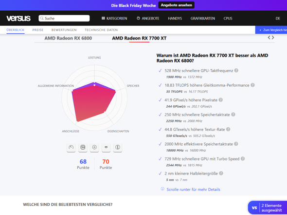The height and width of the screenshot is (215, 287).
Task: Open the vs 2 Elemente ausgewählt button
Action: [268, 208]
